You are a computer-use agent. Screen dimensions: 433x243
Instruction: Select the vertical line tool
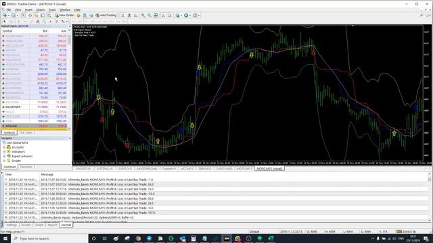point(19,21)
